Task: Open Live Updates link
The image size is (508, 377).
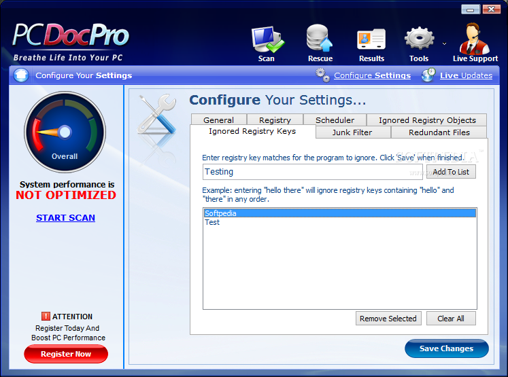Action: point(466,75)
